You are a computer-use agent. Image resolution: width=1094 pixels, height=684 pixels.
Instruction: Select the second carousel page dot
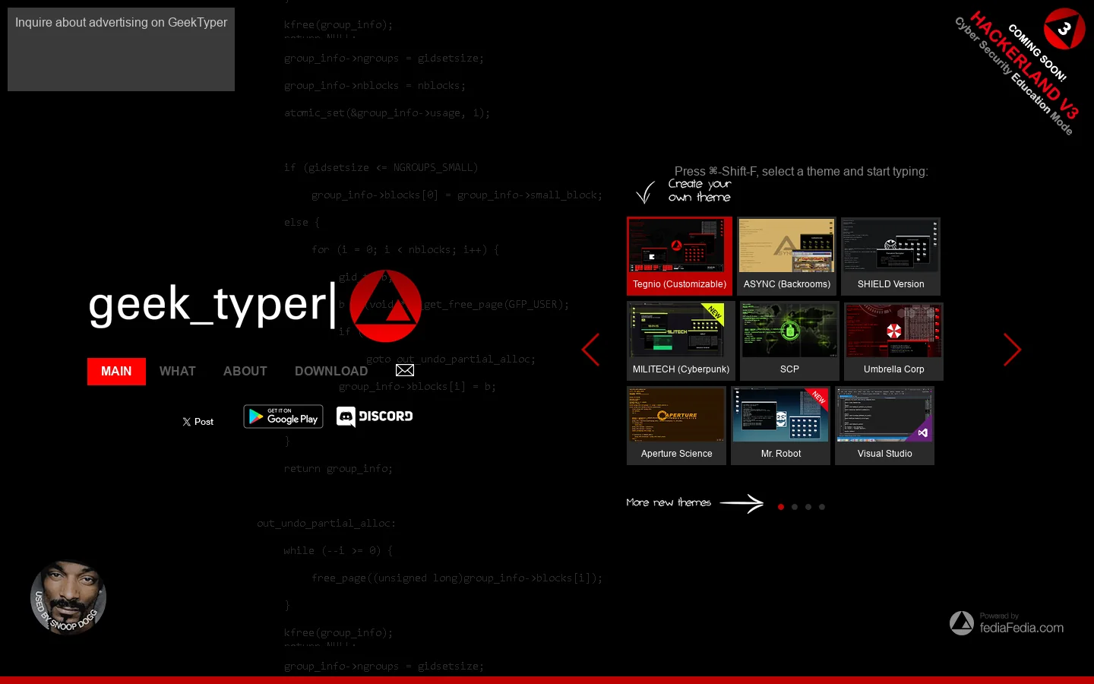(795, 507)
